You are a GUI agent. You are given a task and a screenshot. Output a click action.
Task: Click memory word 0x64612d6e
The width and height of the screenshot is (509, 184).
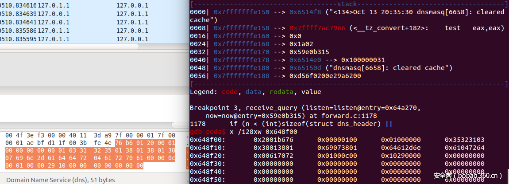tap(401, 148)
